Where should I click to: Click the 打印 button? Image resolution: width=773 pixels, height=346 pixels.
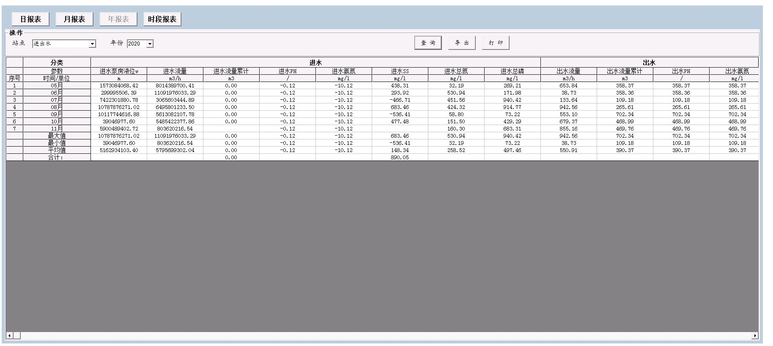coord(496,43)
